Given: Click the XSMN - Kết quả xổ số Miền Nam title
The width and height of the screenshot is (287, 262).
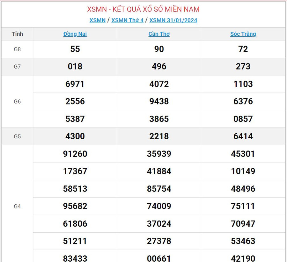Looking at the screenshot, I should (x=143, y=9).
